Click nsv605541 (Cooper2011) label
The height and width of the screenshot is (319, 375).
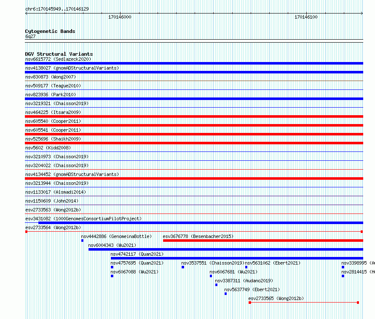tap(53, 130)
